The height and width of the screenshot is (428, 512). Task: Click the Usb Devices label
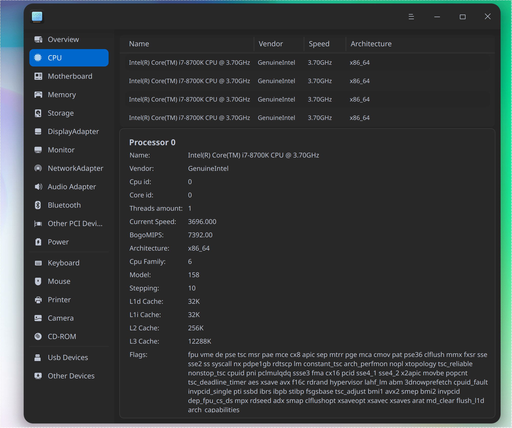pyautogui.click(x=68, y=357)
